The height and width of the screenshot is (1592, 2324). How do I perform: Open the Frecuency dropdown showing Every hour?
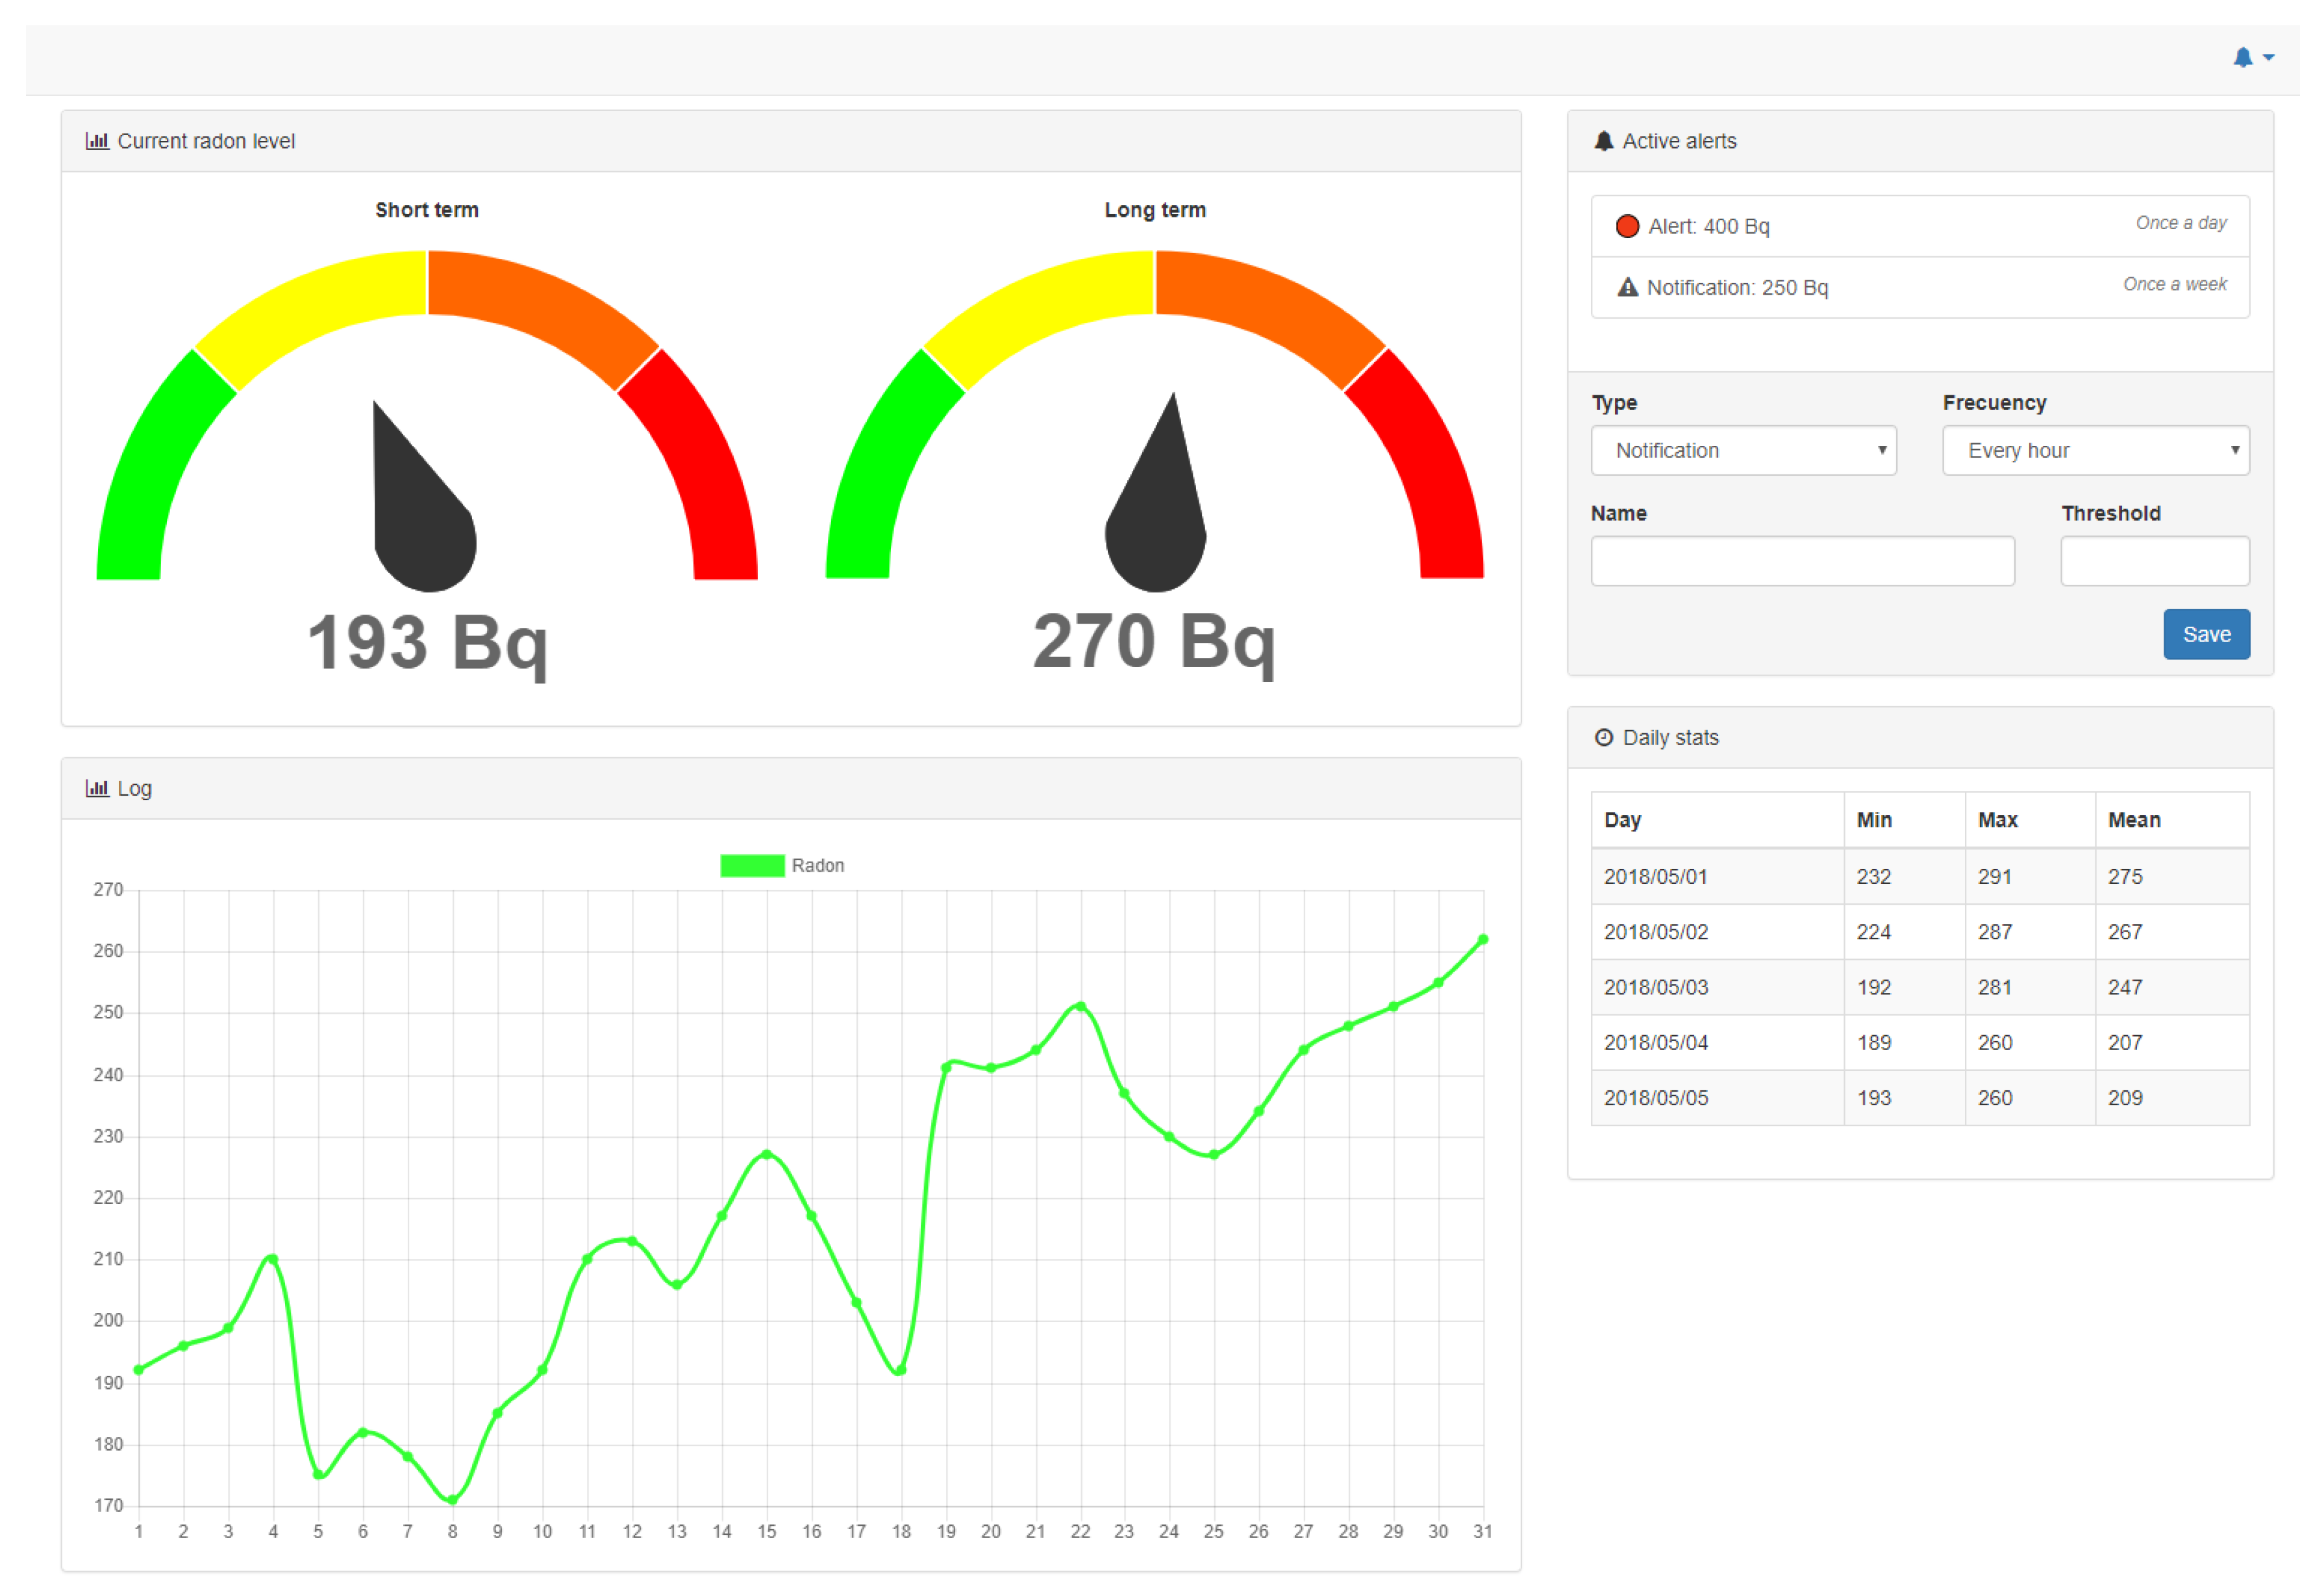coord(2096,450)
